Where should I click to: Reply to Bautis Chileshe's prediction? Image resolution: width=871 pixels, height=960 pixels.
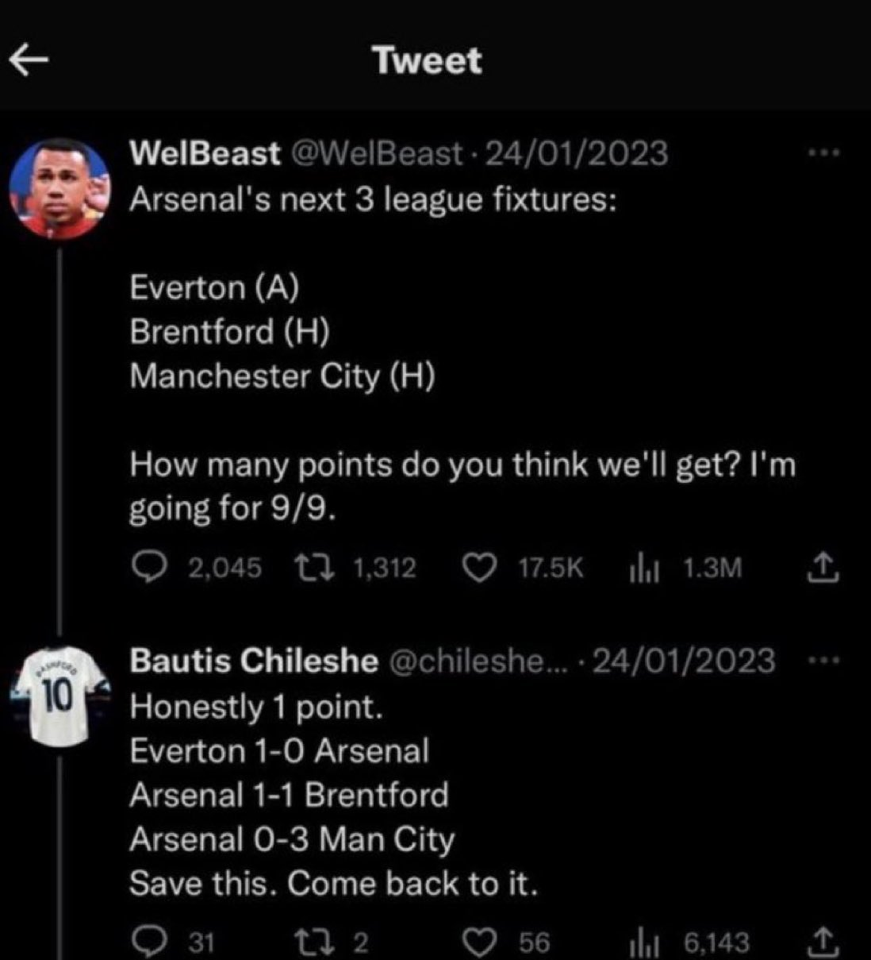coord(147,942)
